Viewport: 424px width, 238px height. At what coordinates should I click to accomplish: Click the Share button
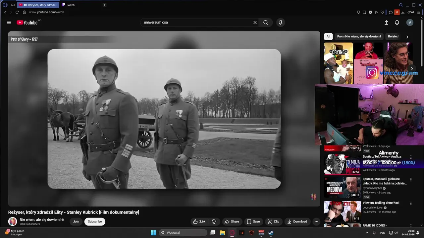tap(232, 221)
